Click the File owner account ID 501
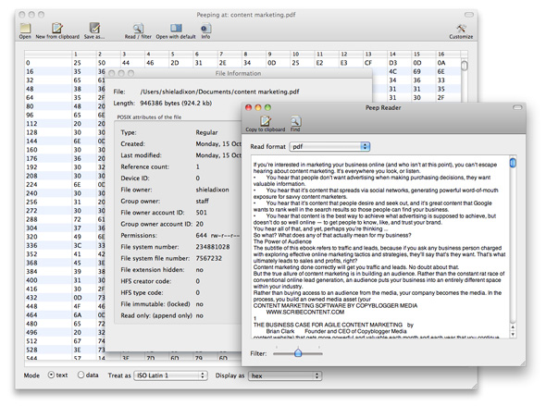This screenshot has width=546, height=406. pyautogui.click(x=201, y=213)
